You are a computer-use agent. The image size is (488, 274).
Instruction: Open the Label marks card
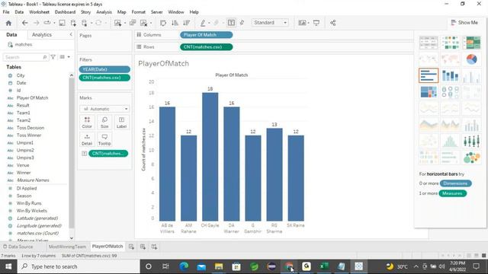121,123
